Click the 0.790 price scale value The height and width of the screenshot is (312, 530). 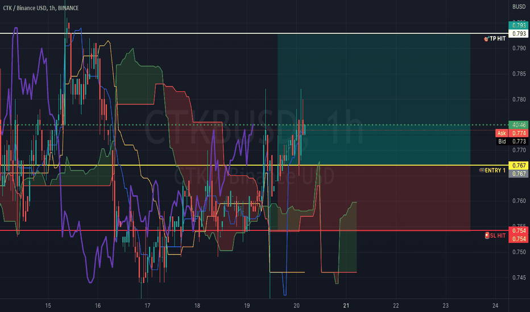[519, 48]
